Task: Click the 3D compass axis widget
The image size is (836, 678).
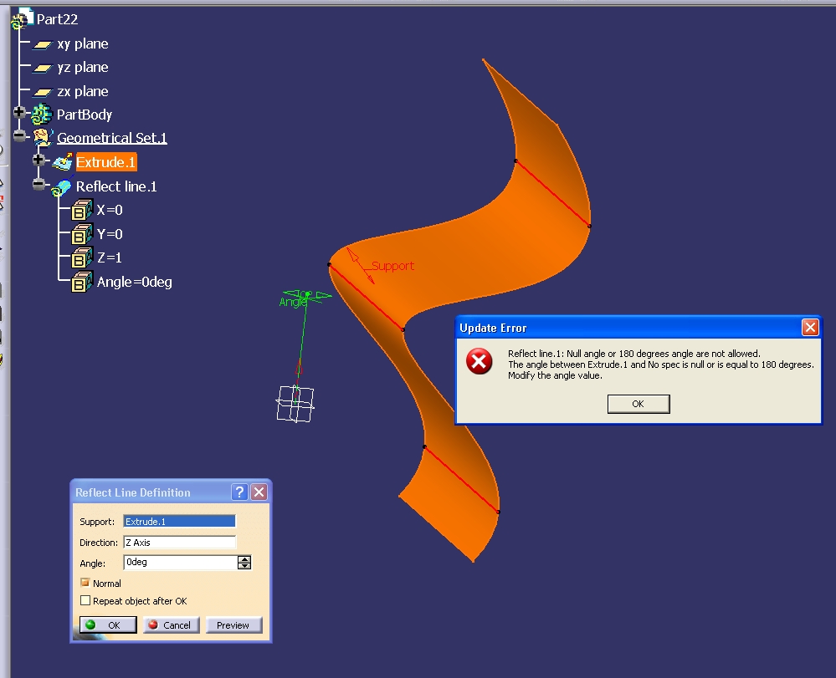Action: (x=295, y=404)
